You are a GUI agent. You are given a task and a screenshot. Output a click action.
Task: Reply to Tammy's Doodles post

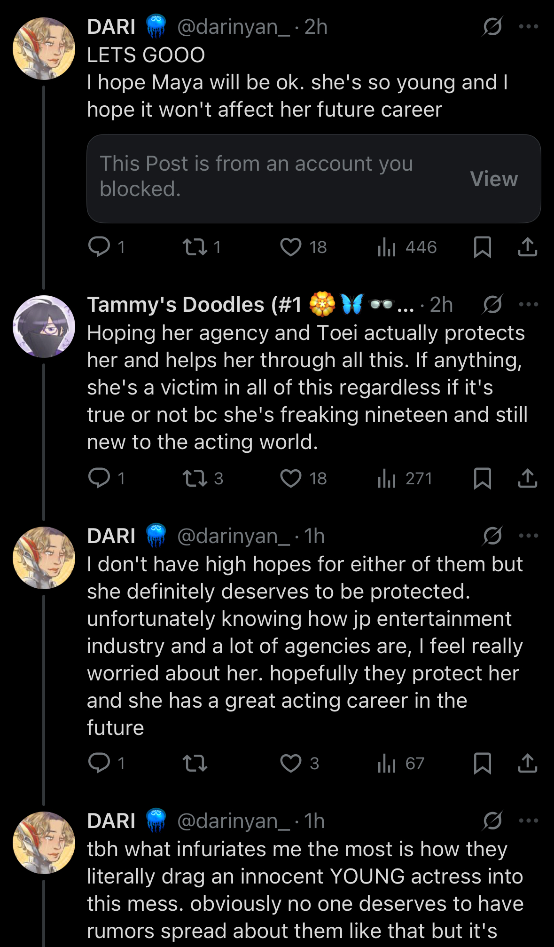(x=99, y=478)
